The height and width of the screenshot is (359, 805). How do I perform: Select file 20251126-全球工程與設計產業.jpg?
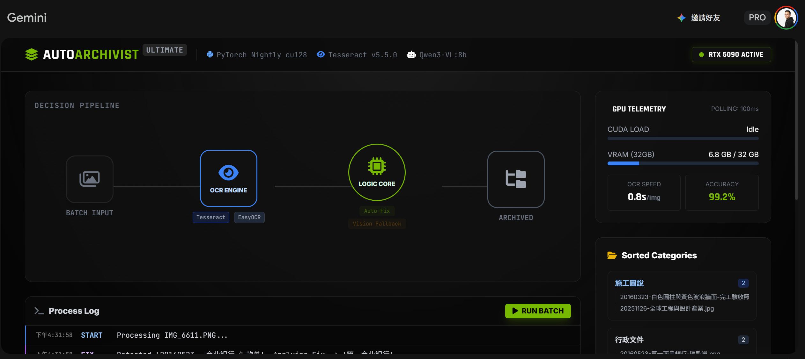point(667,308)
